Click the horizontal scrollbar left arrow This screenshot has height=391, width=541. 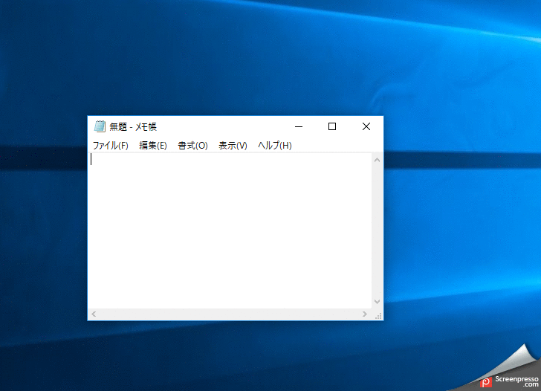tap(94, 314)
